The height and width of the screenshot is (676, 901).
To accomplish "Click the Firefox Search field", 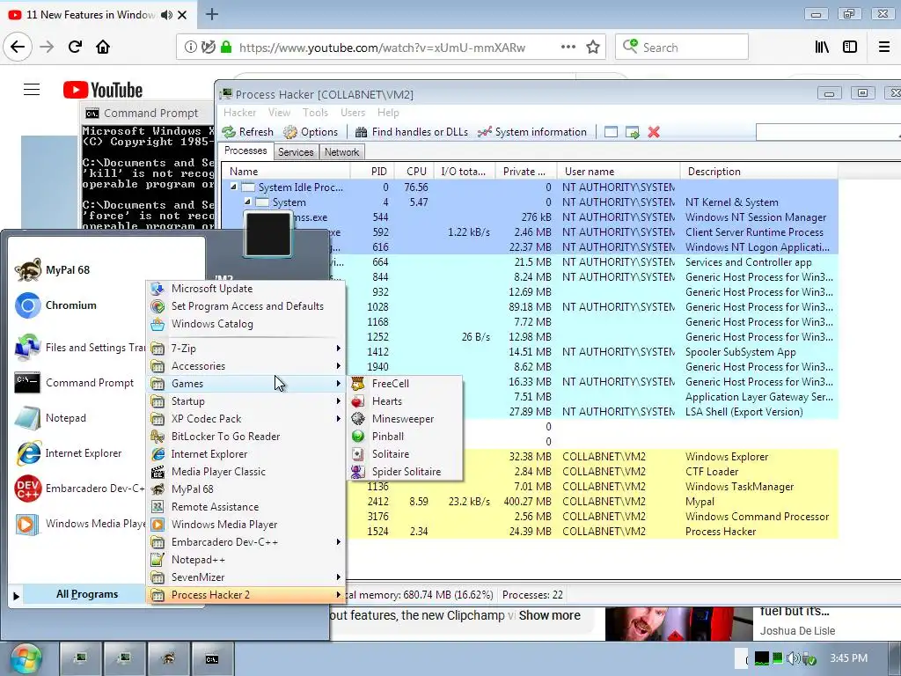I will (x=682, y=48).
